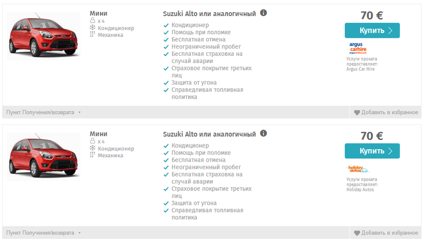Click the second listing's 70 € price
Image resolution: width=424 pixels, height=241 pixels.
pyautogui.click(x=372, y=136)
